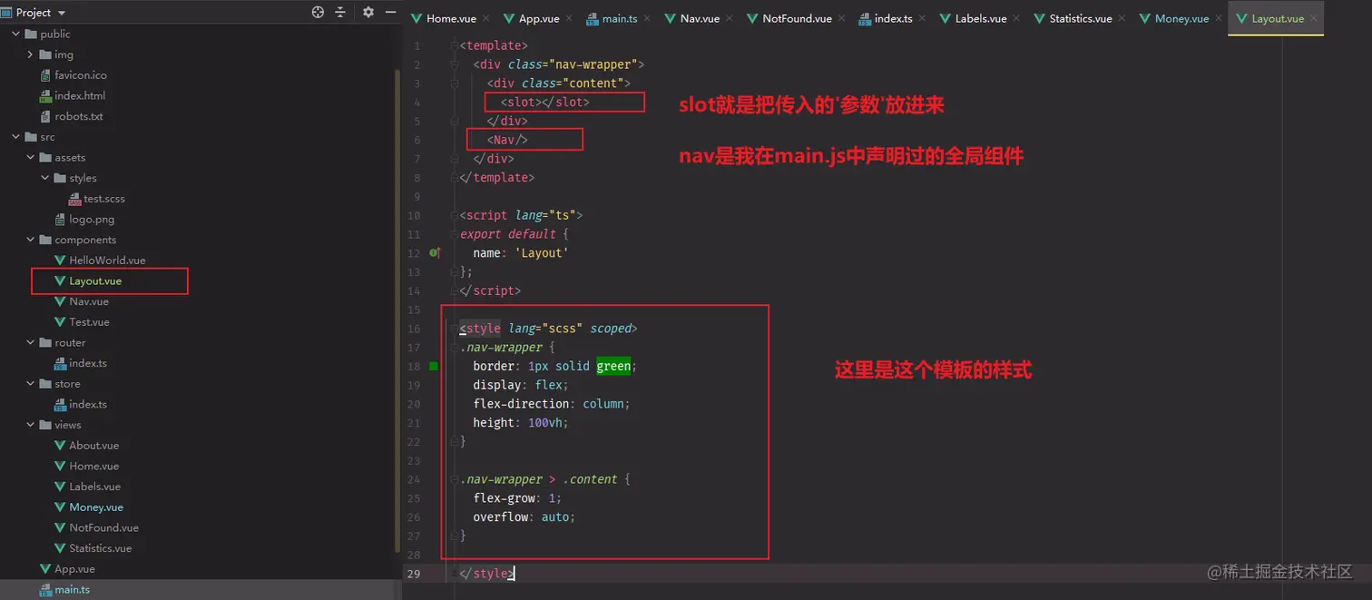
Task: Select test.scss in the project tree
Action: point(104,199)
